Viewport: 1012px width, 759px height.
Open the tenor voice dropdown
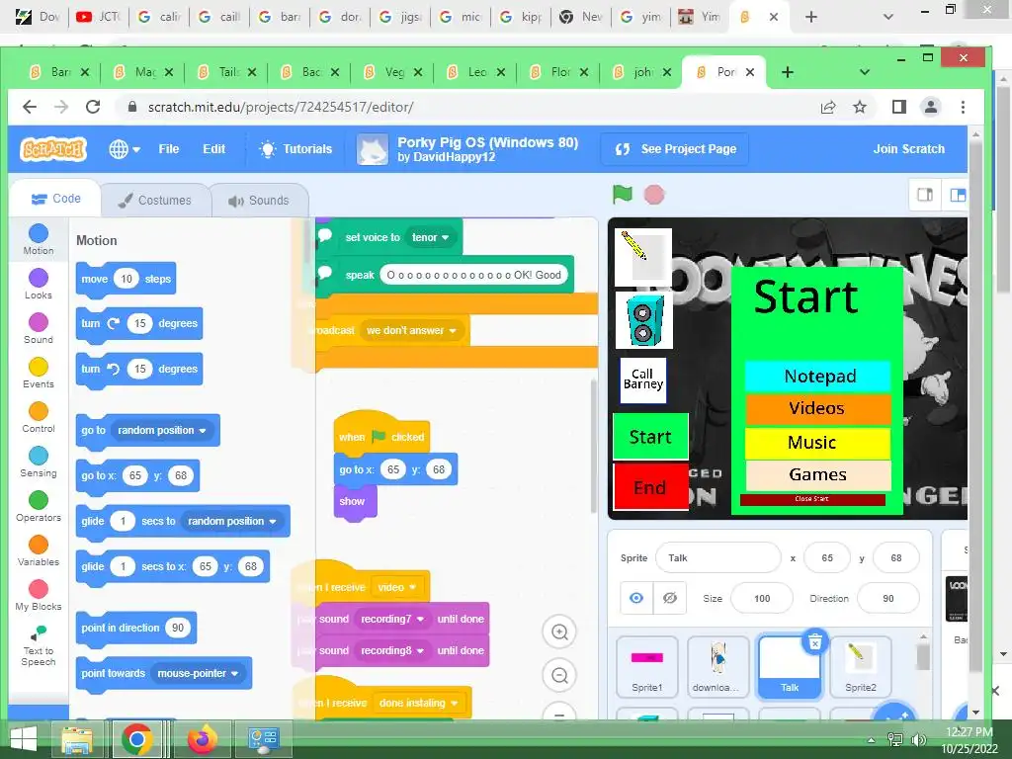click(430, 237)
